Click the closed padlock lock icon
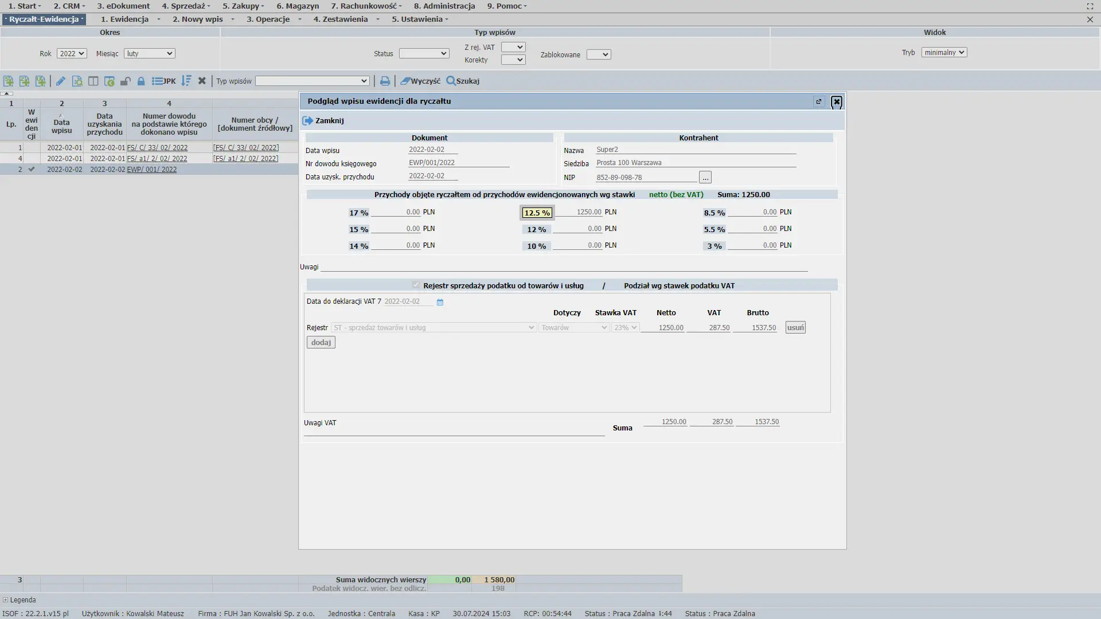 pyautogui.click(x=141, y=81)
